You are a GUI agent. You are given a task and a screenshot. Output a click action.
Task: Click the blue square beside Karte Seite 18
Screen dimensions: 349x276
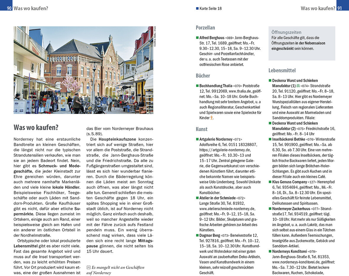click(x=197, y=9)
